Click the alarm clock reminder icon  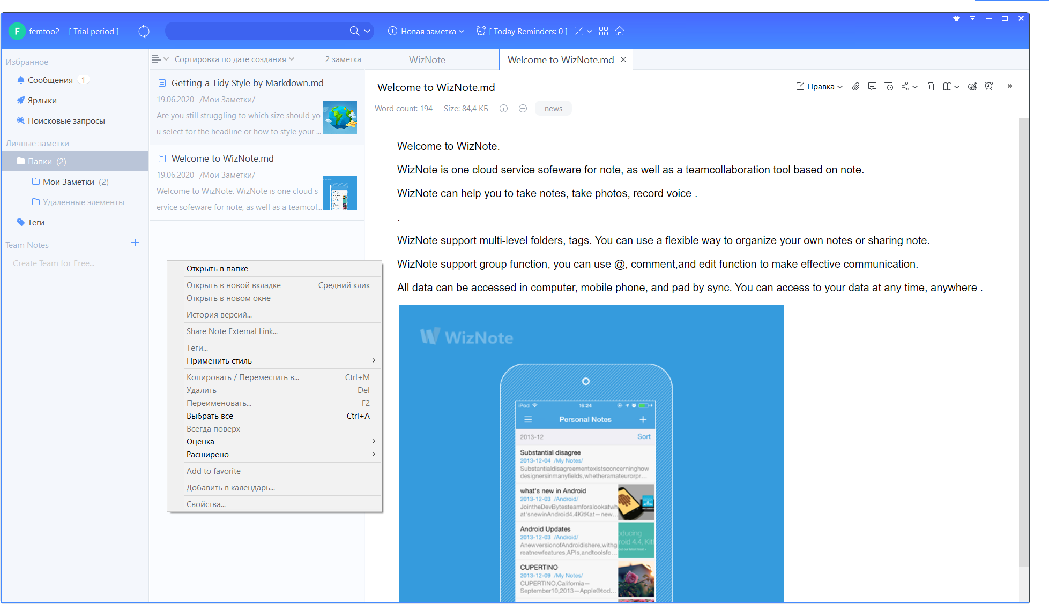pos(989,86)
